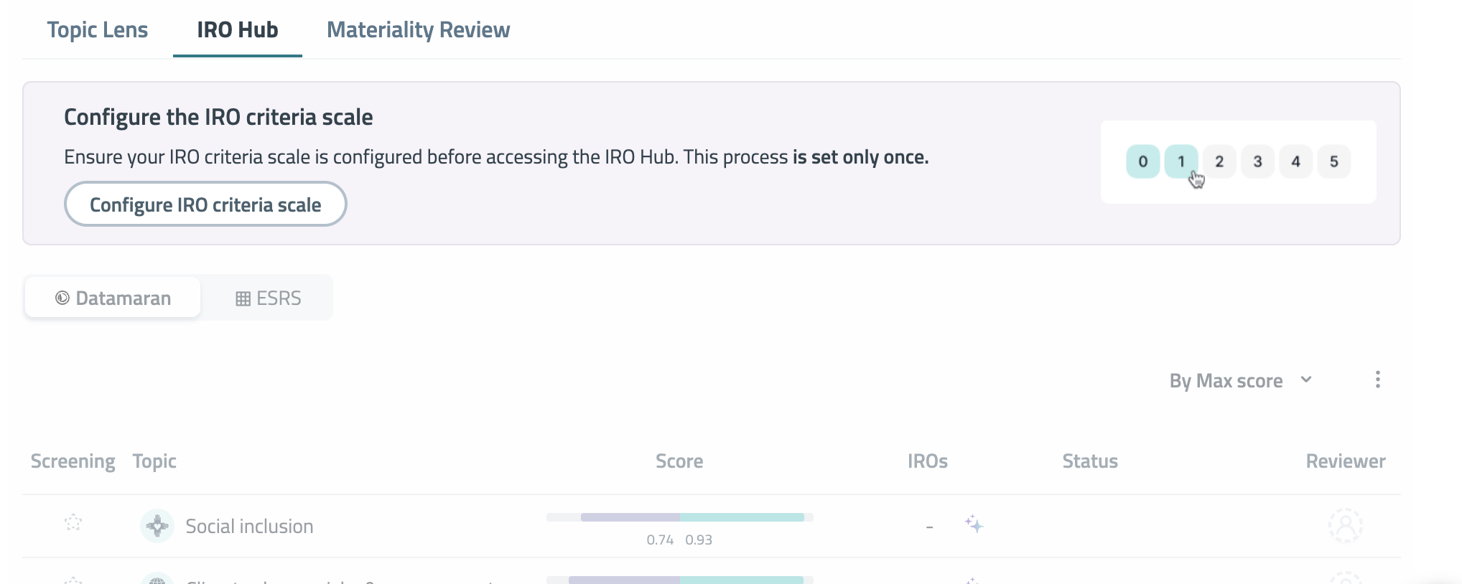
Task: Click the Datamaran logo icon
Action: point(62,297)
